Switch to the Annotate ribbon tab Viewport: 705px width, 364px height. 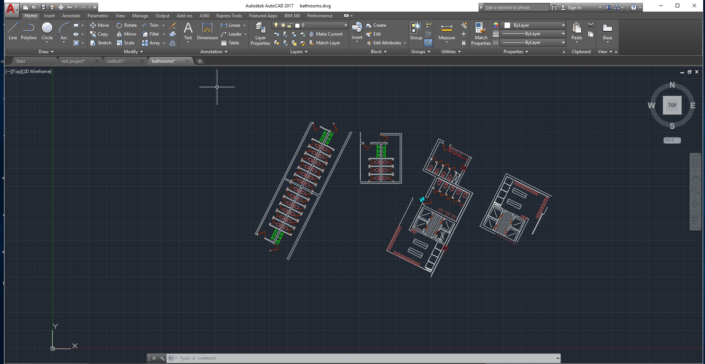(71, 16)
